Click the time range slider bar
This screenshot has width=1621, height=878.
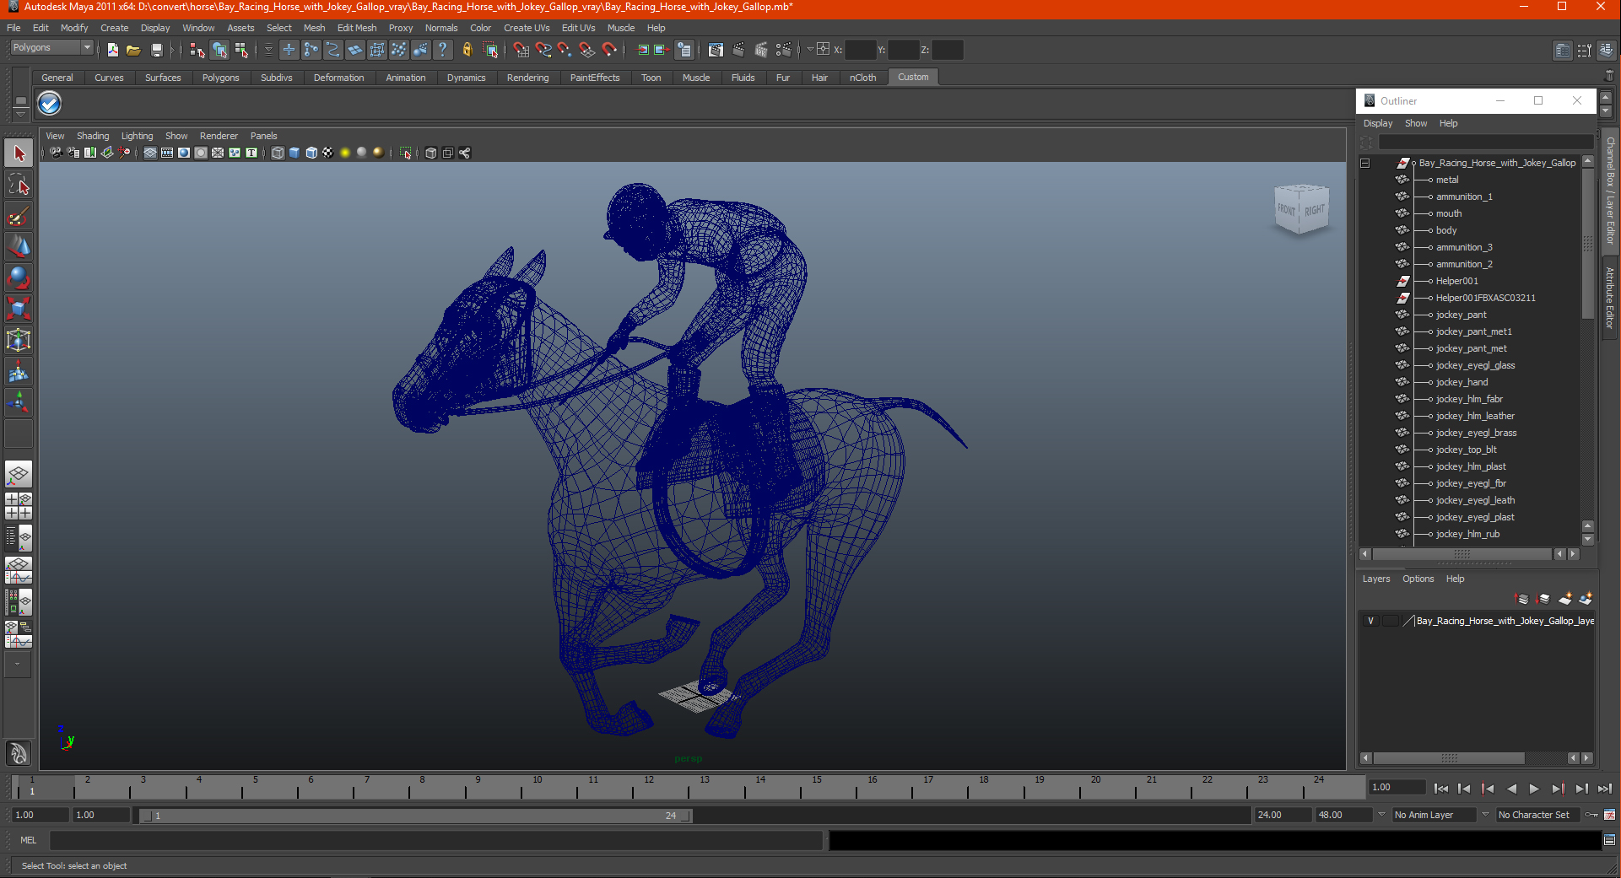pyautogui.click(x=413, y=816)
